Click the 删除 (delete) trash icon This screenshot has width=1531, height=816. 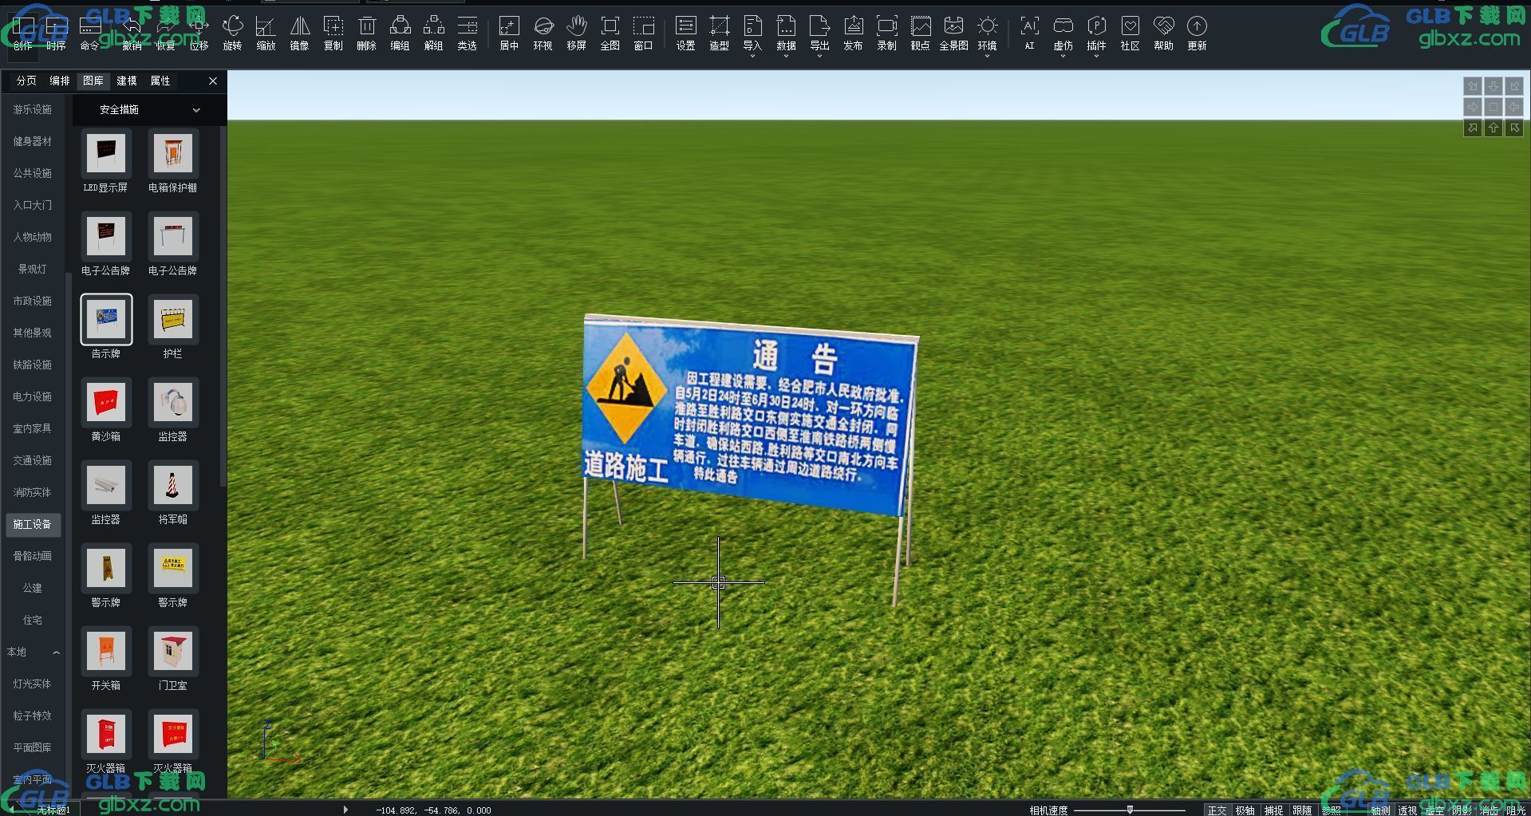click(366, 33)
